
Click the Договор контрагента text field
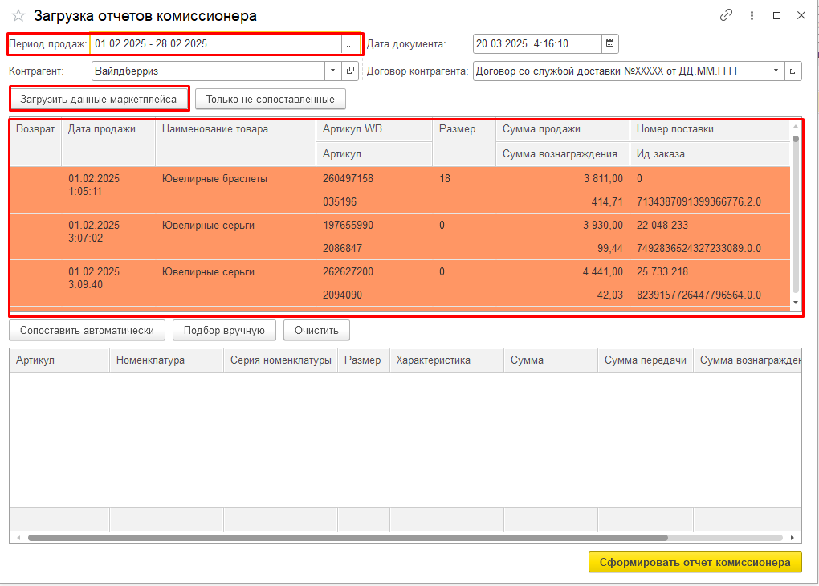(x=620, y=71)
